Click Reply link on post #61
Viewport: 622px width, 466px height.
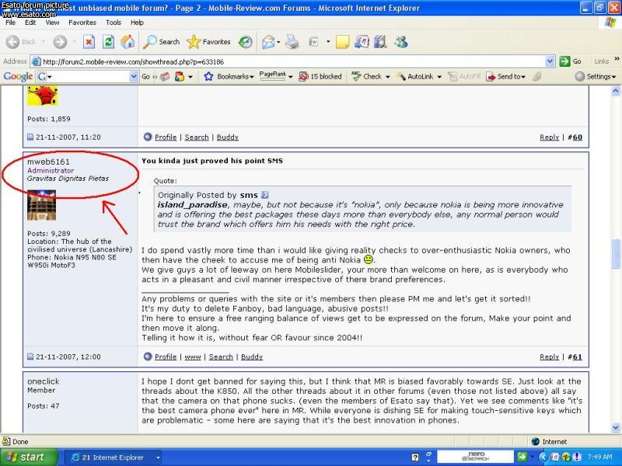coord(550,356)
